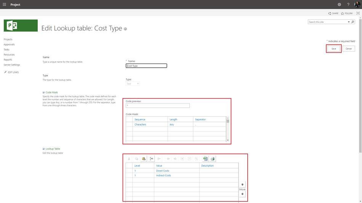Open the app launcher waffle icon
This screenshot has height=203, width=362.
point(5,5)
